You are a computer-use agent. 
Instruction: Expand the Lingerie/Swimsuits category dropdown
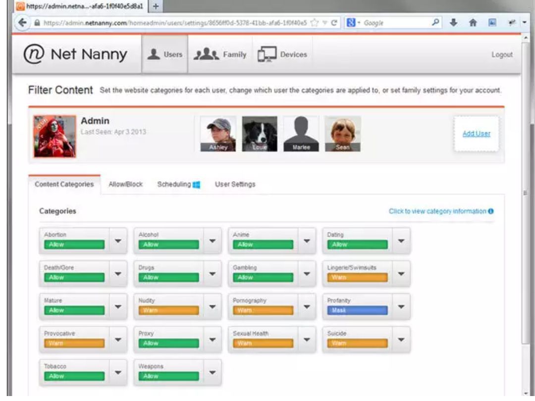(401, 274)
